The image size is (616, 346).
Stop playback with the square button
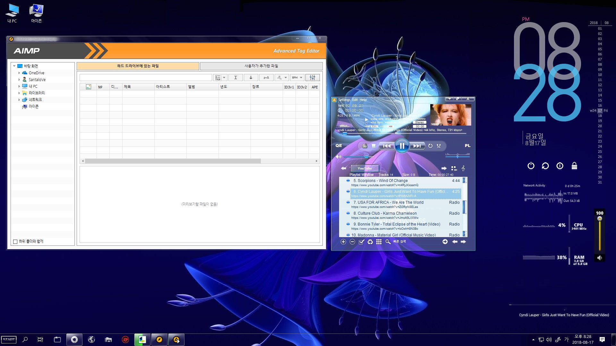[x=373, y=146]
